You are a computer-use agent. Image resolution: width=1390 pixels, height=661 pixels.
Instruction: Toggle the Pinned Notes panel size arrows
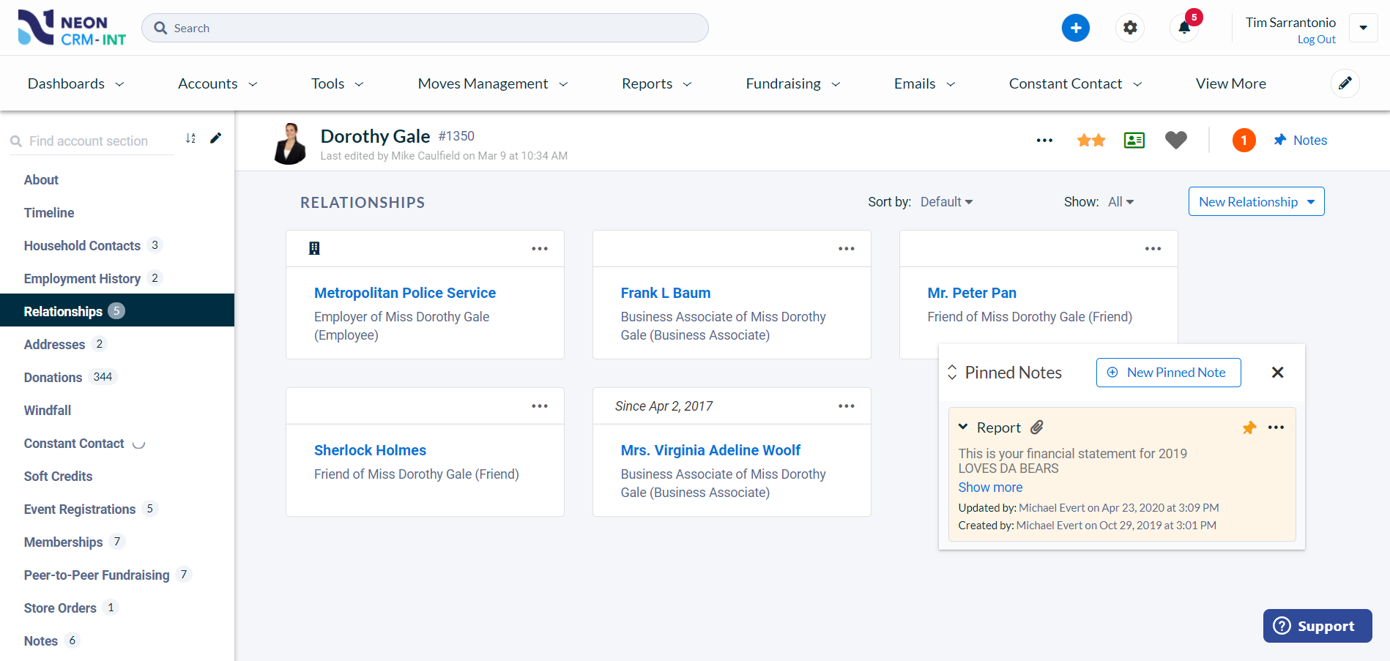pyautogui.click(x=952, y=372)
